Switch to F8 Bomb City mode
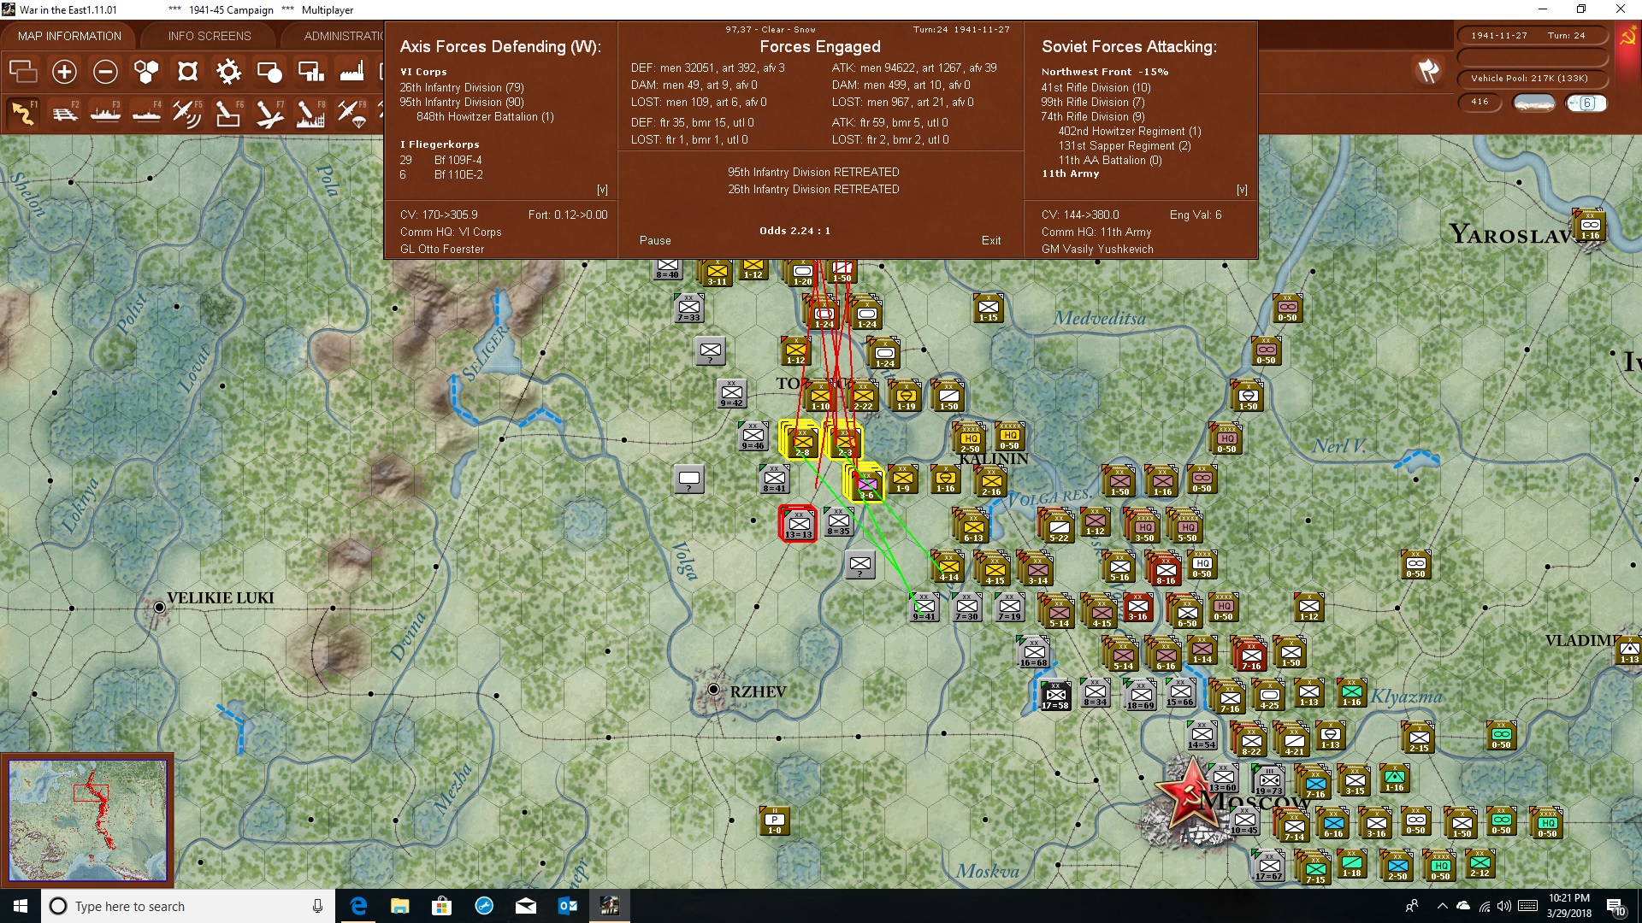The image size is (1642, 923). click(310, 113)
